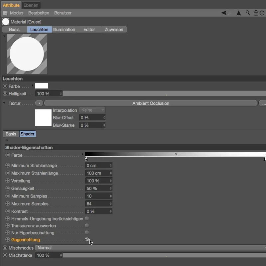Switch to the Ebenen tab

pos(31,5)
